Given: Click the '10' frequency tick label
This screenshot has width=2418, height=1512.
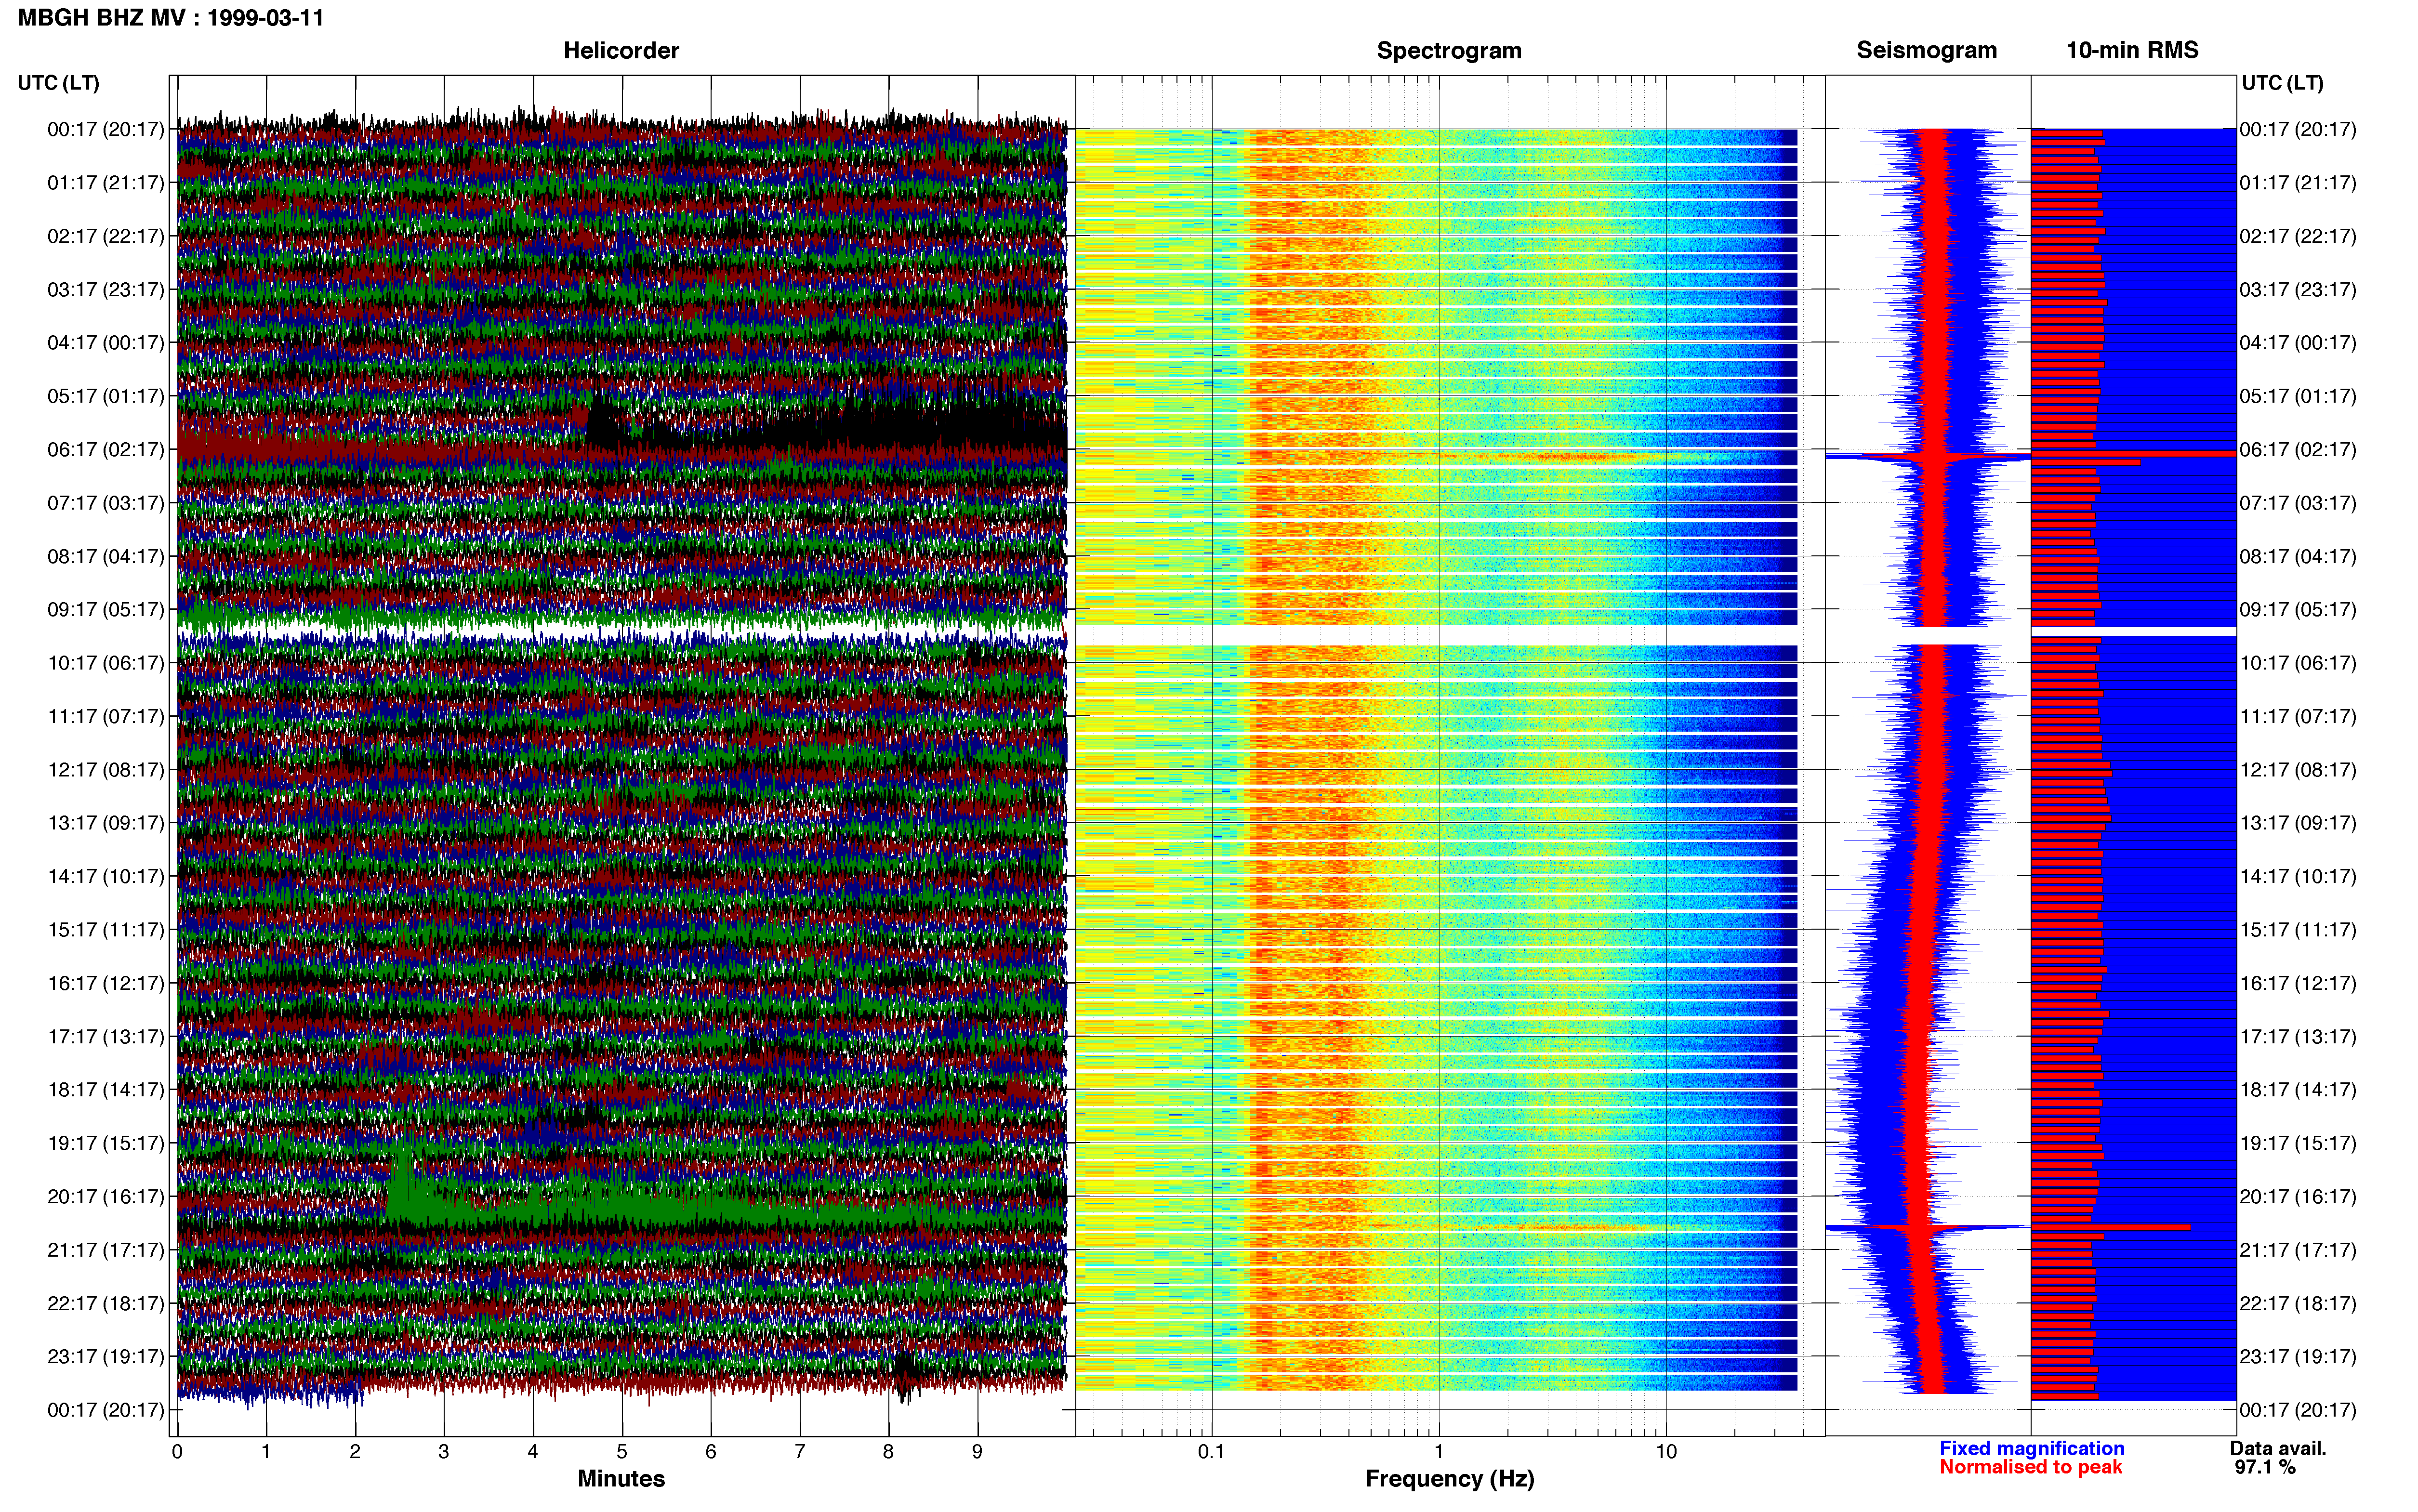Looking at the screenshot, I should [1666, 1451].
